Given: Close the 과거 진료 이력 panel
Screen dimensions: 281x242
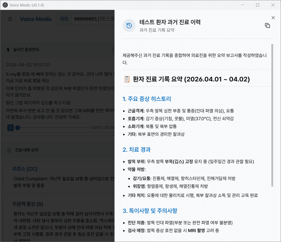Looking at the screenshot, I should 273,18.
